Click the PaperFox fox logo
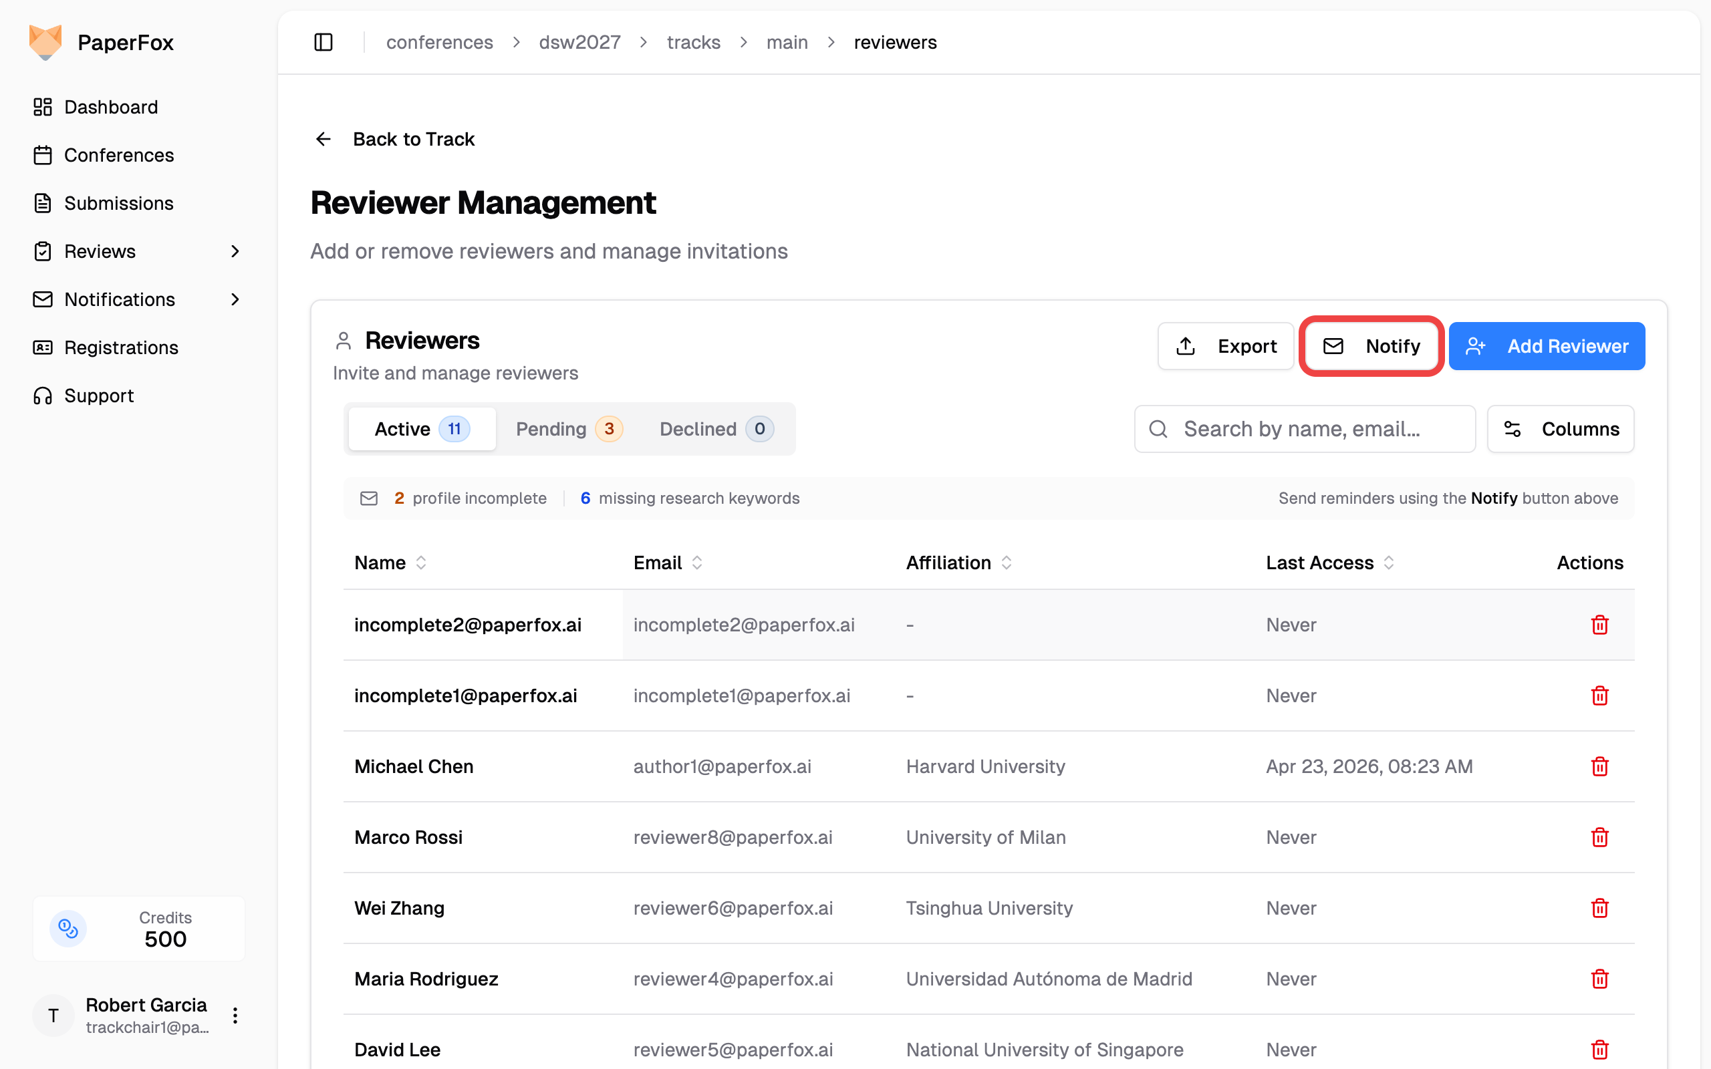The width and height of the screenshot is (1711, 1069). click(46, 42)
